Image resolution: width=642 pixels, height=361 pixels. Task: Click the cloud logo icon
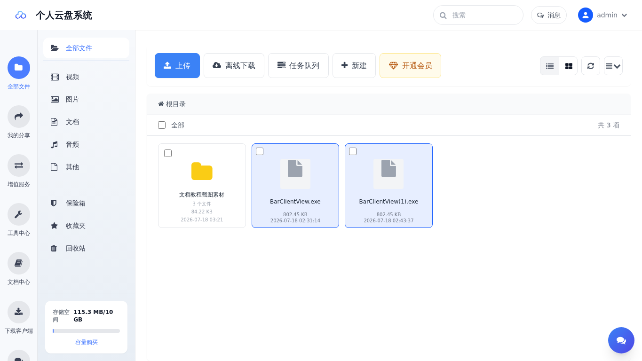21,15
